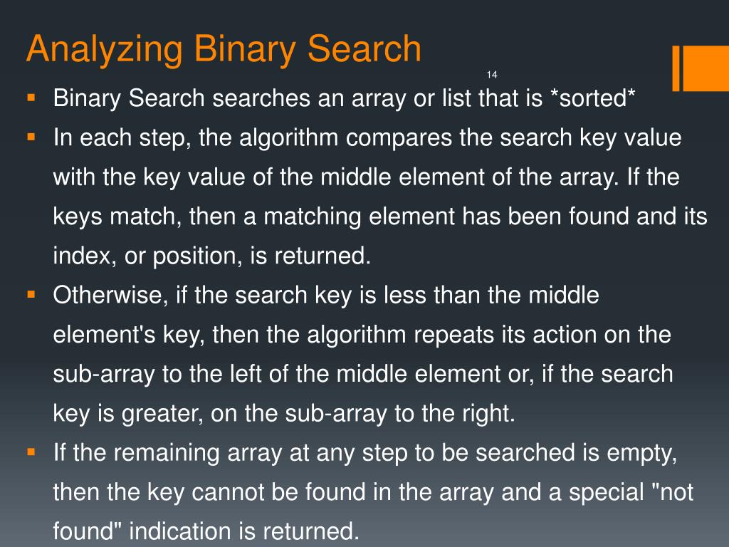Click the line starting "In each step, the algorithm"
Viewport: 729px width, 547px height.
point(367,137)
